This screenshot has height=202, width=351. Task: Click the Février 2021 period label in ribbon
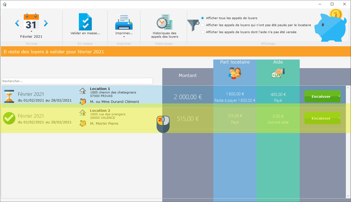tap(31, 37)
